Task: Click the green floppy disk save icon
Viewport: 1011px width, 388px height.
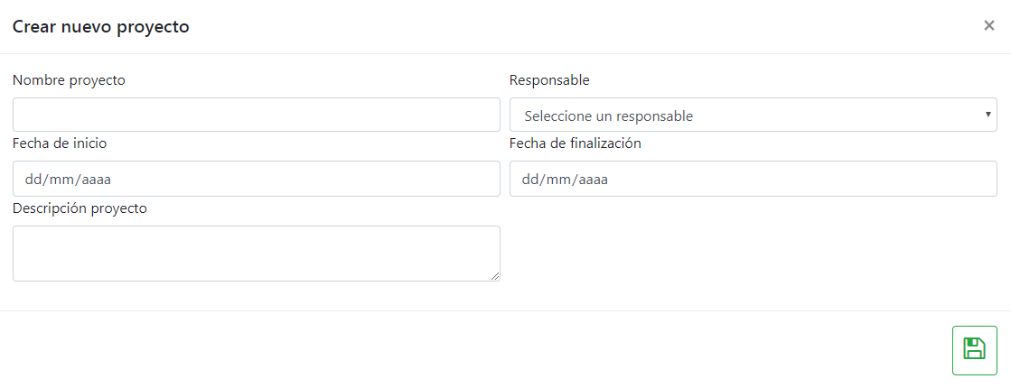Action: tap(974, 349)
